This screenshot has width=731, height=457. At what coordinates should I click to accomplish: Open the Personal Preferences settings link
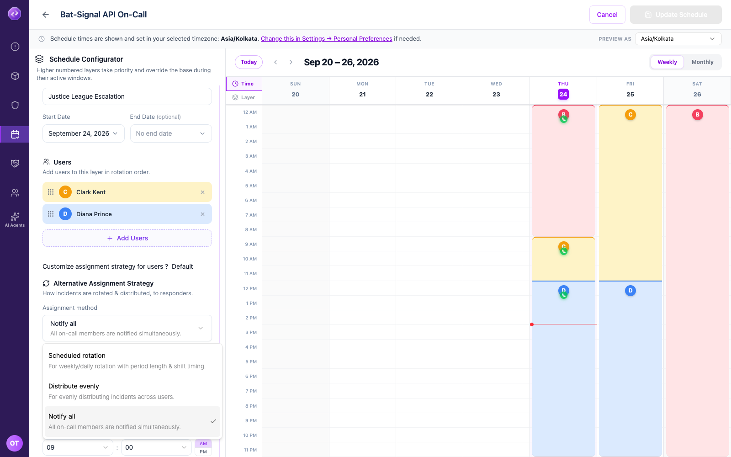click(x=363, y=39)
